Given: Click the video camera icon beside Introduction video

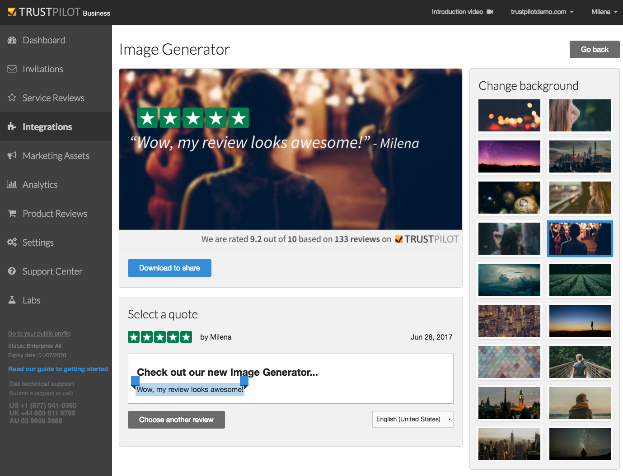Looking at the screenshot, I should [x=490, y=12].
